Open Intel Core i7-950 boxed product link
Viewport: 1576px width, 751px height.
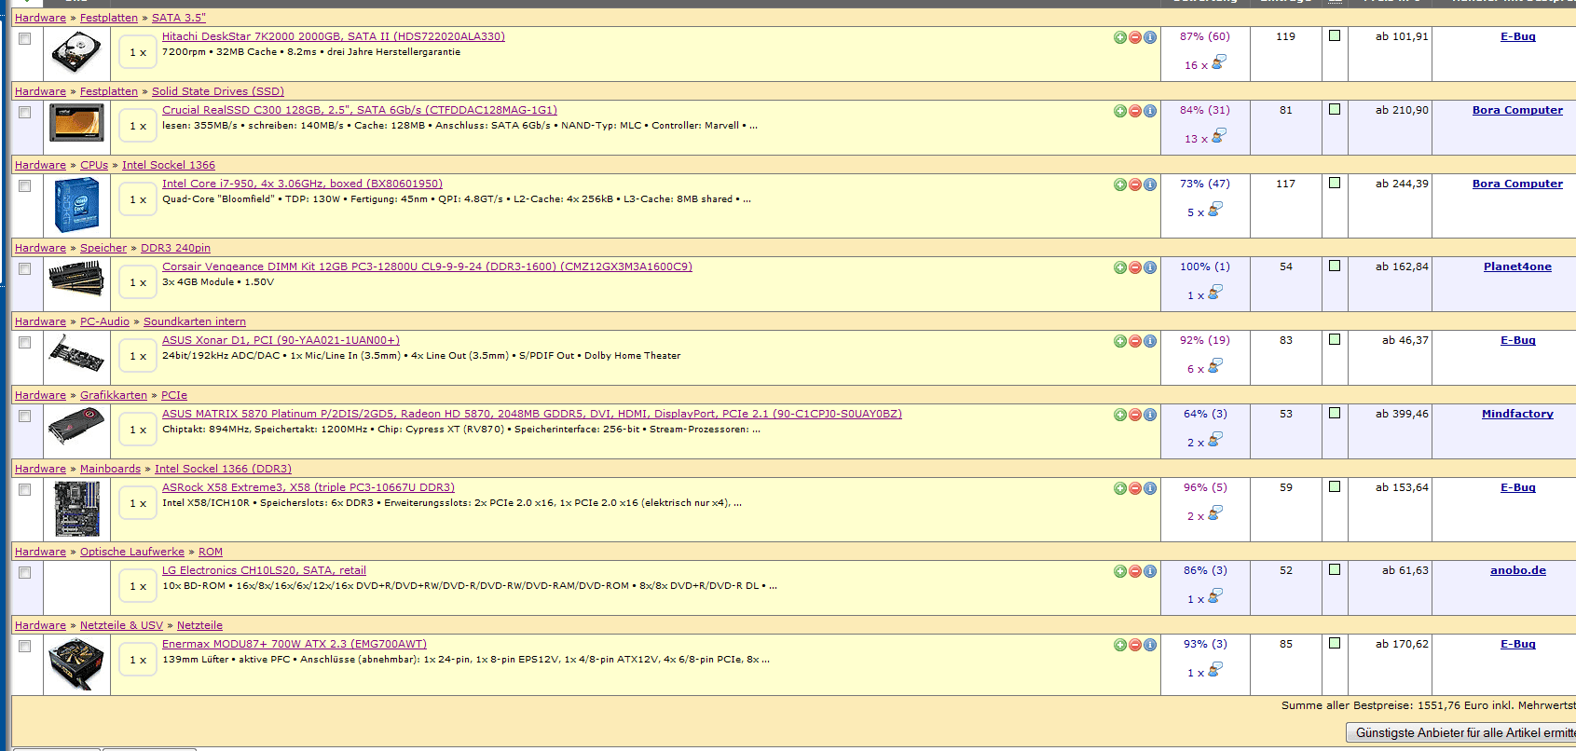302,184
